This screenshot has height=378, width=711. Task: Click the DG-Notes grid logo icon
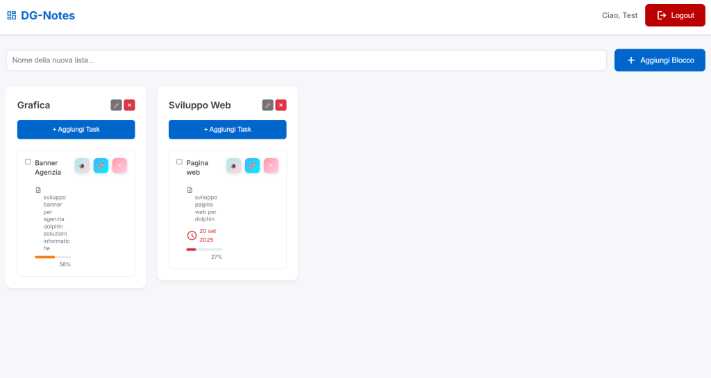(11, 15)
